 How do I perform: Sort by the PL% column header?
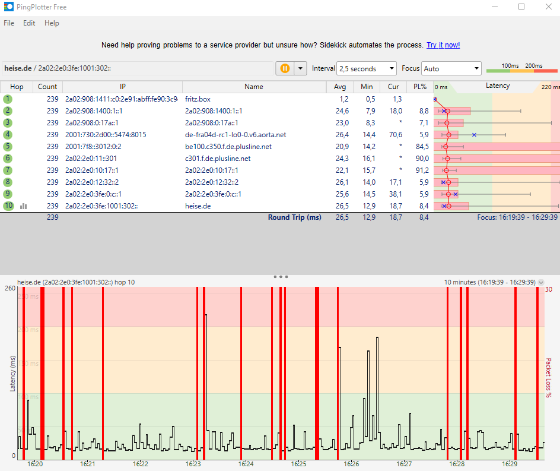tap(420, 87)
